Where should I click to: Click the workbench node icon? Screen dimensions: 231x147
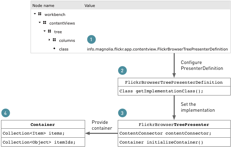click(x=40, y=14)
